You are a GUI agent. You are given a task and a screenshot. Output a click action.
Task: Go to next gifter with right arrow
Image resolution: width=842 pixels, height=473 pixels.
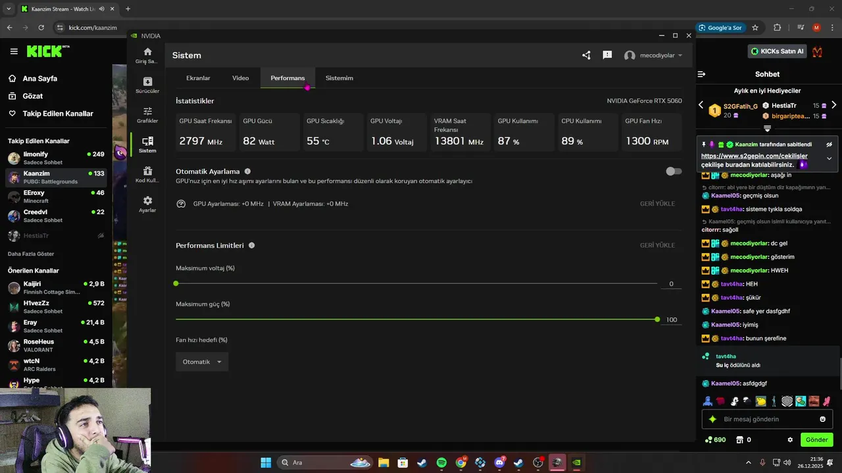(x=833, y=105)
